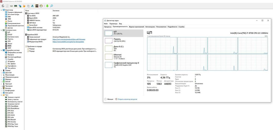This screenshot has width=273, height=130.
Task: Select Сумарна інформація in the tree
Action: pos(15,12)
